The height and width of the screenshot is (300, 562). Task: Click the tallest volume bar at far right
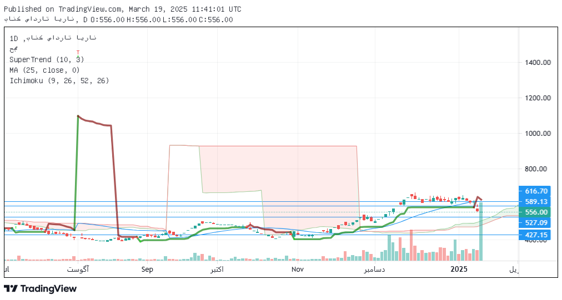click(480, 232)
